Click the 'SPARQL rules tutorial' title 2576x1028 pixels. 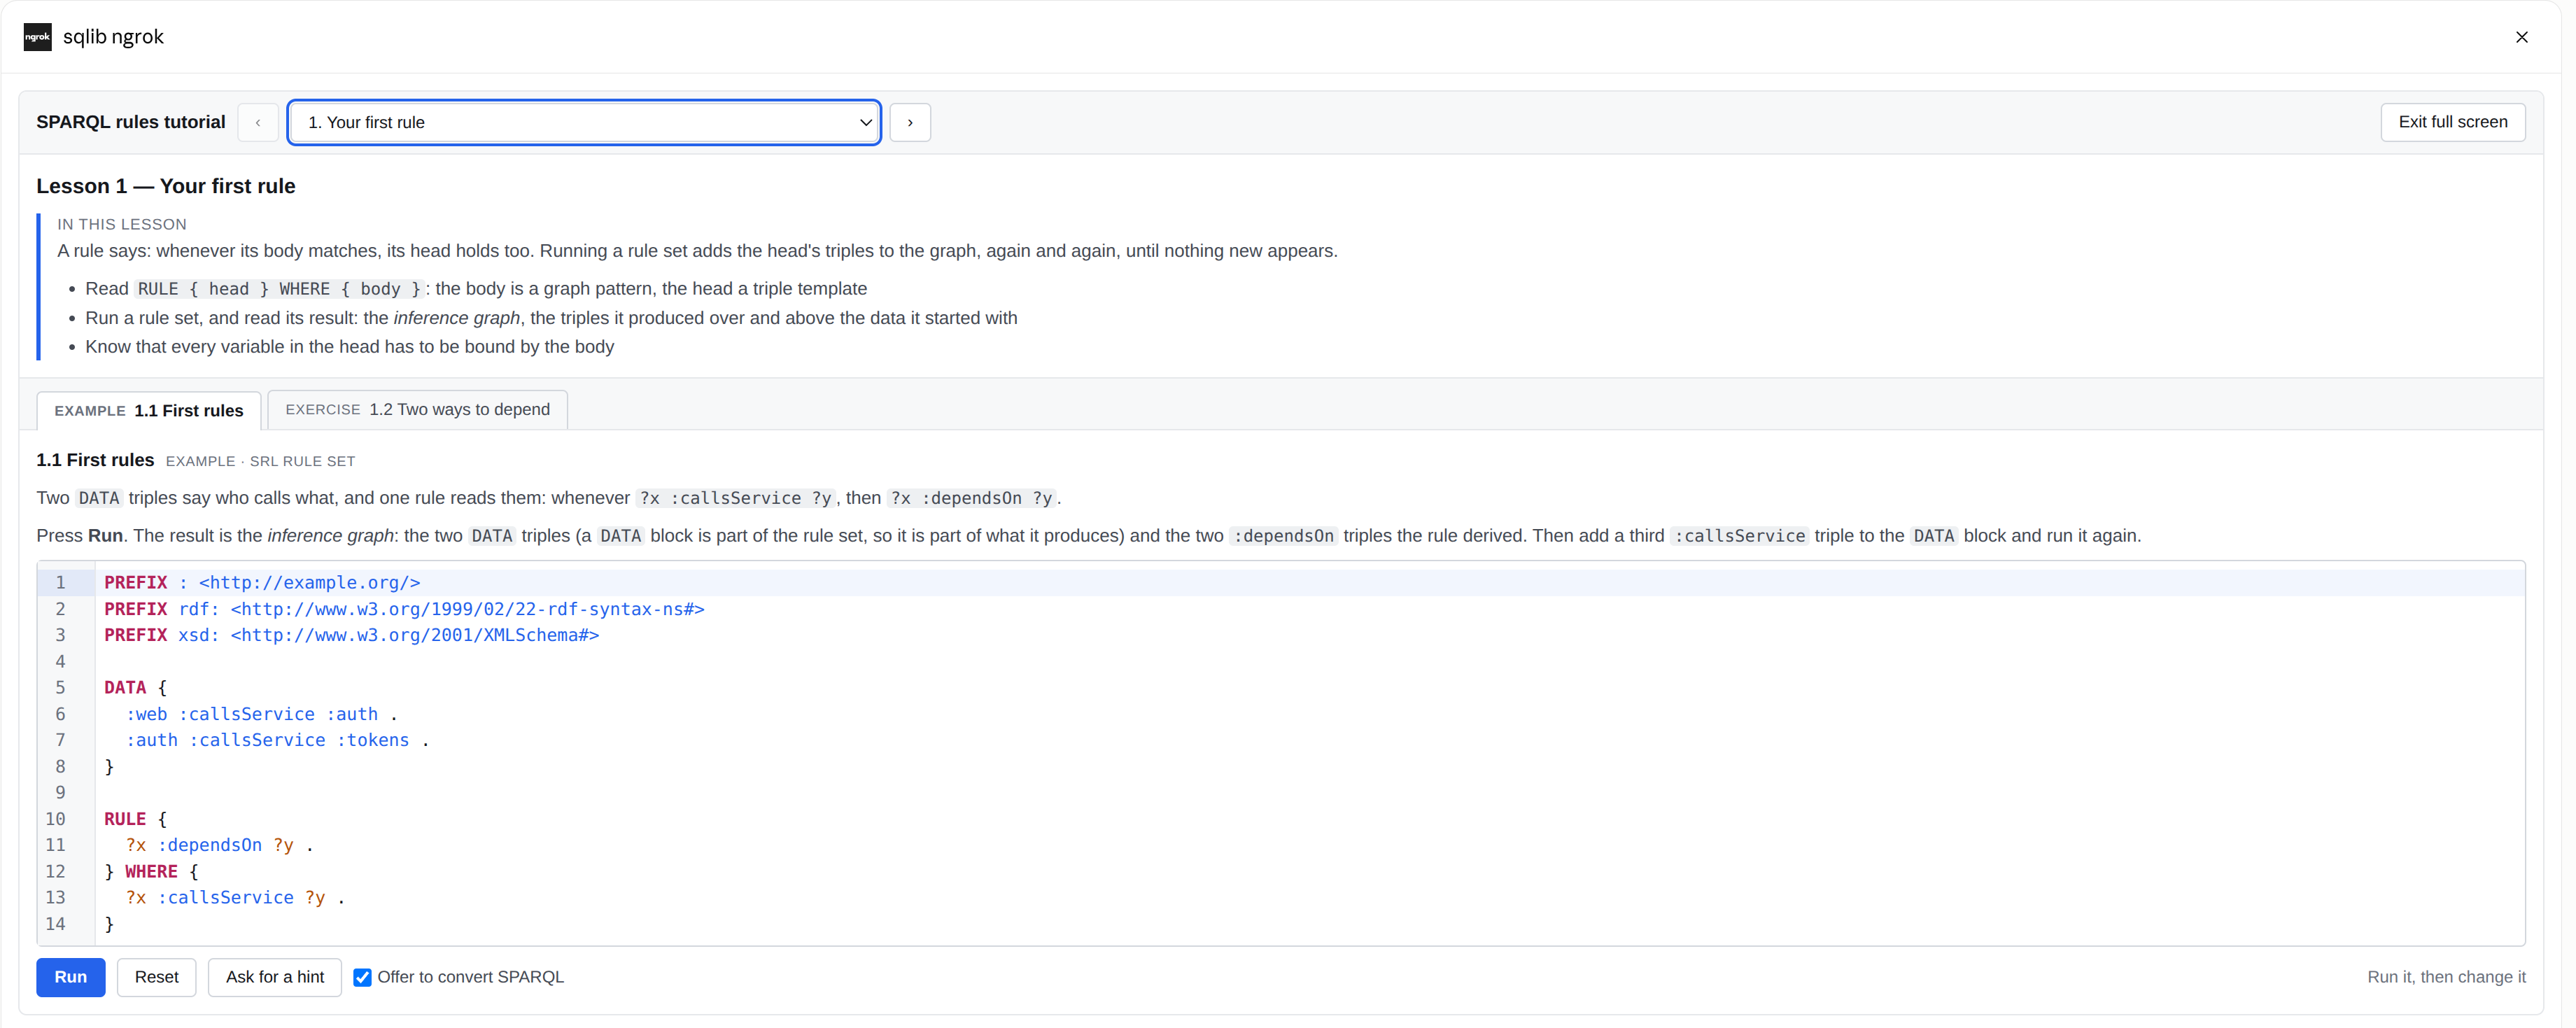[131, 122]
